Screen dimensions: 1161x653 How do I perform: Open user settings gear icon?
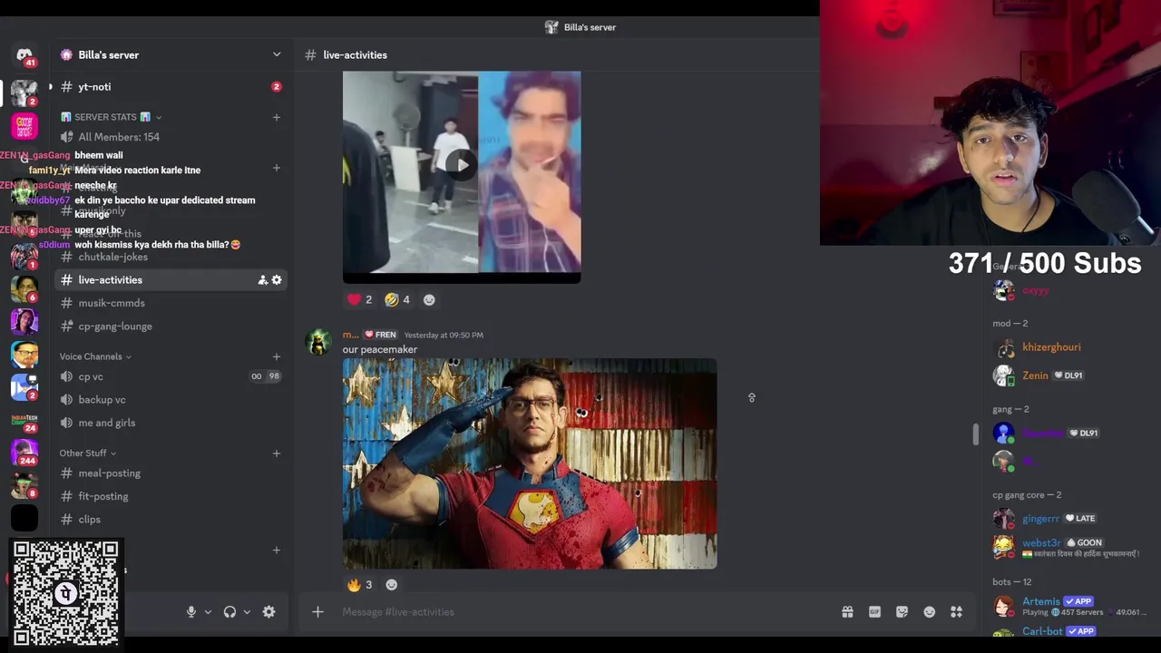(268, 612)
